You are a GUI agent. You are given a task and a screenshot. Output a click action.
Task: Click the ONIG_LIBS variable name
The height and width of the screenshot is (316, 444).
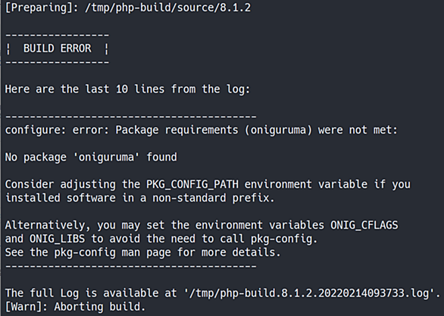(x=57, y=239)
